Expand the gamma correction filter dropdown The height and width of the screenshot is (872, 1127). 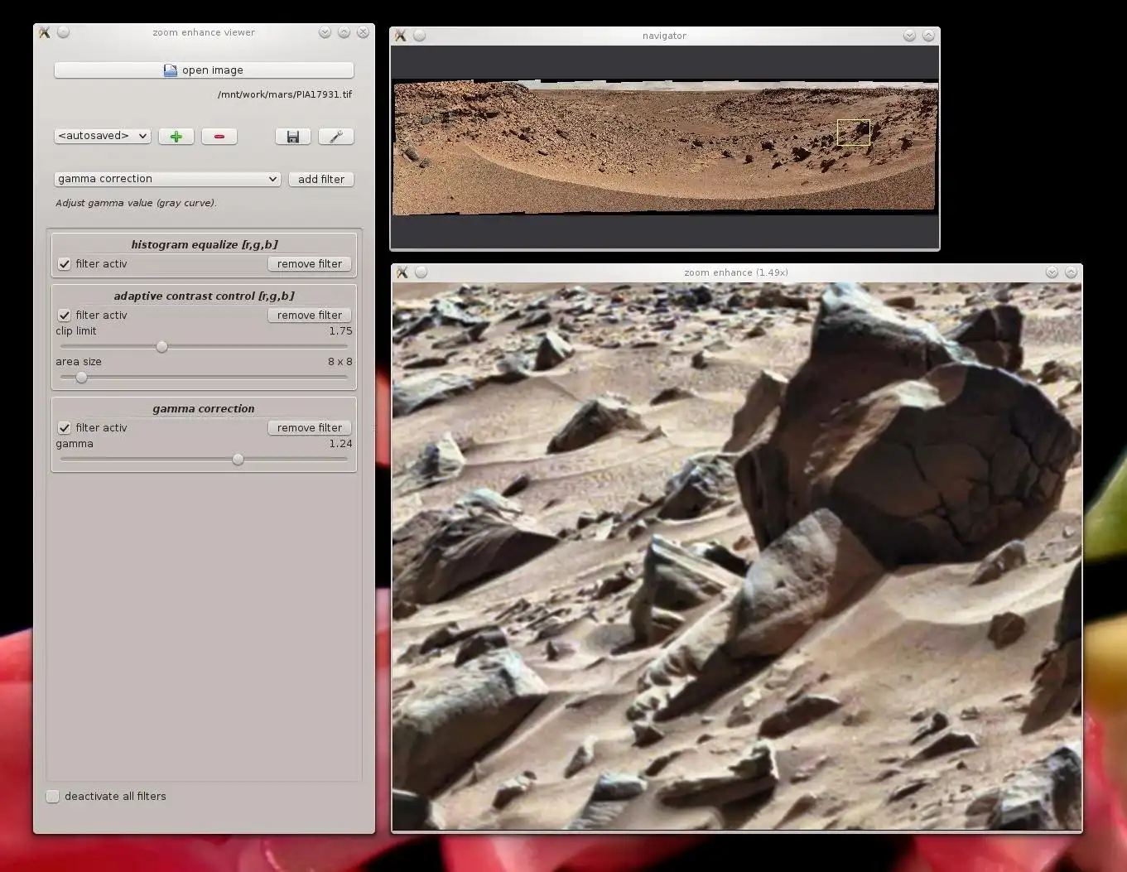pyautogui.click(x=167, y=179)
